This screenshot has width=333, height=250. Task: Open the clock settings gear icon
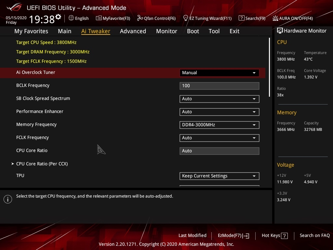click(x=58, y=17)
